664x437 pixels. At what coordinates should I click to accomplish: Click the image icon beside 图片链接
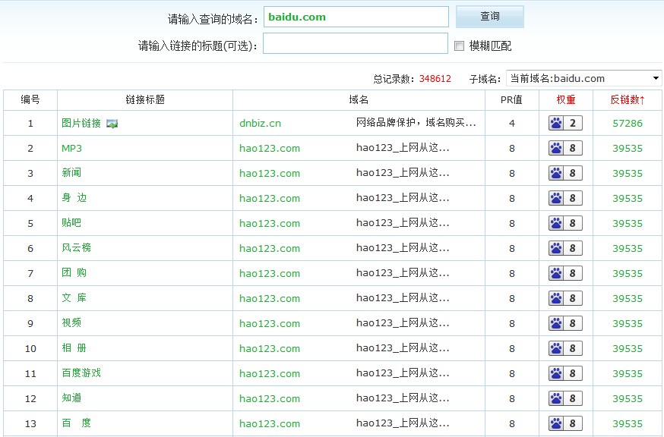pos(112,124)
